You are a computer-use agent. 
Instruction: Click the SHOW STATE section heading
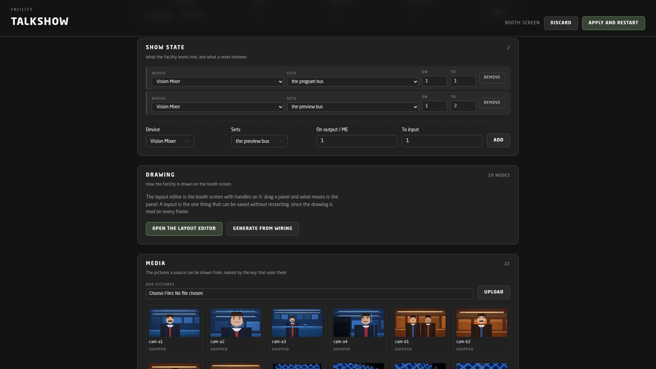165,47
